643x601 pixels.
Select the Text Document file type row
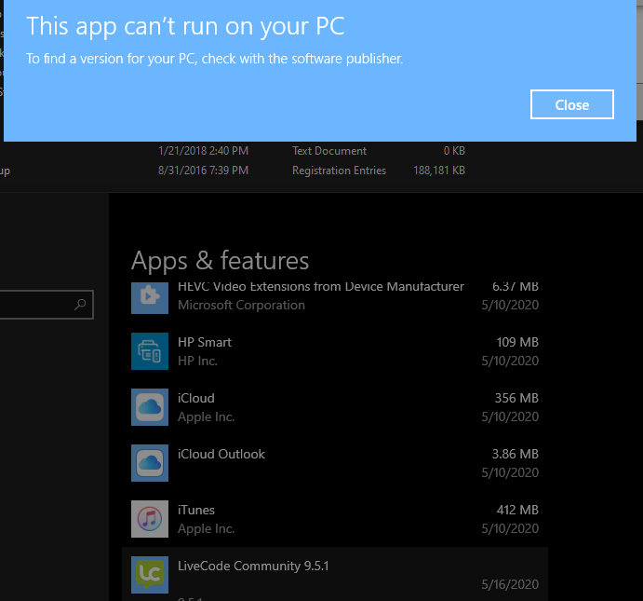pyautogui.click(x=329, y=151)
